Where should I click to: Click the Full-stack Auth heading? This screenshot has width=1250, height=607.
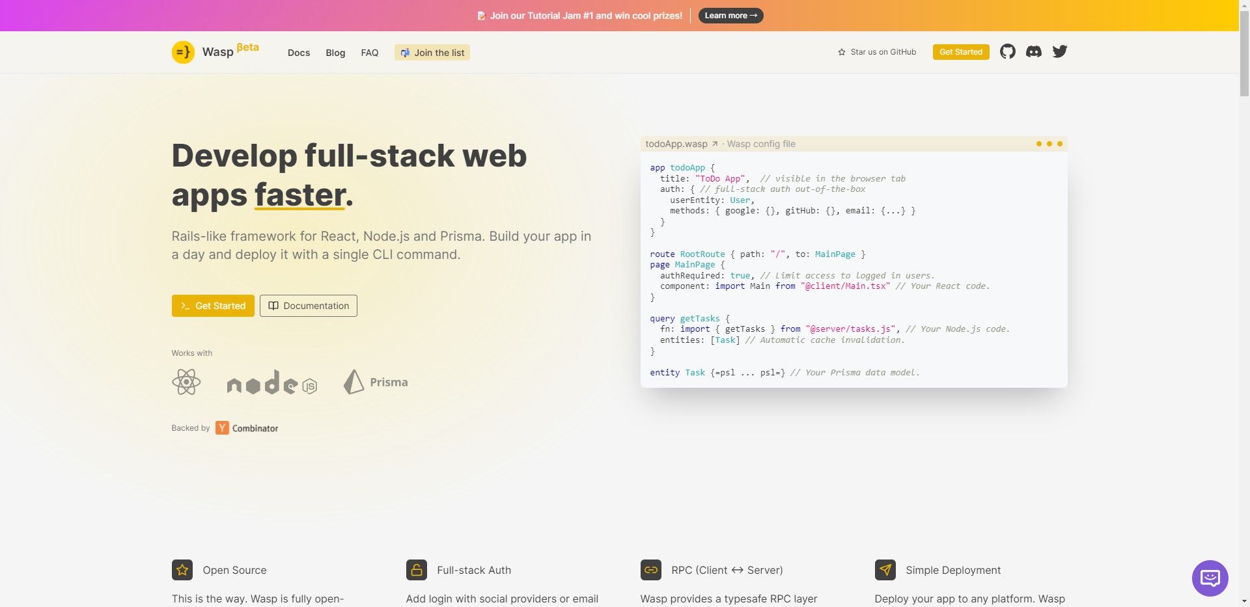coord(474,570)
